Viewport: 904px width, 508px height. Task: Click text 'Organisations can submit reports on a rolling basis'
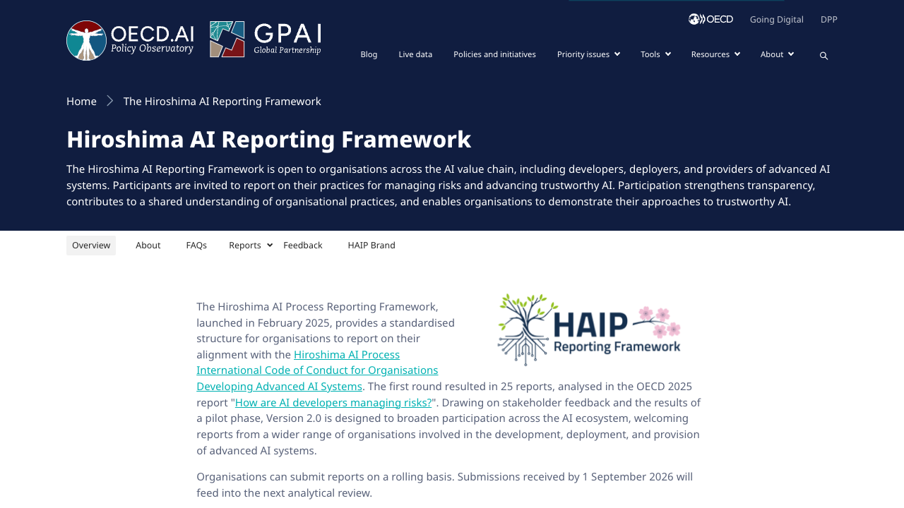pos(324,476)
